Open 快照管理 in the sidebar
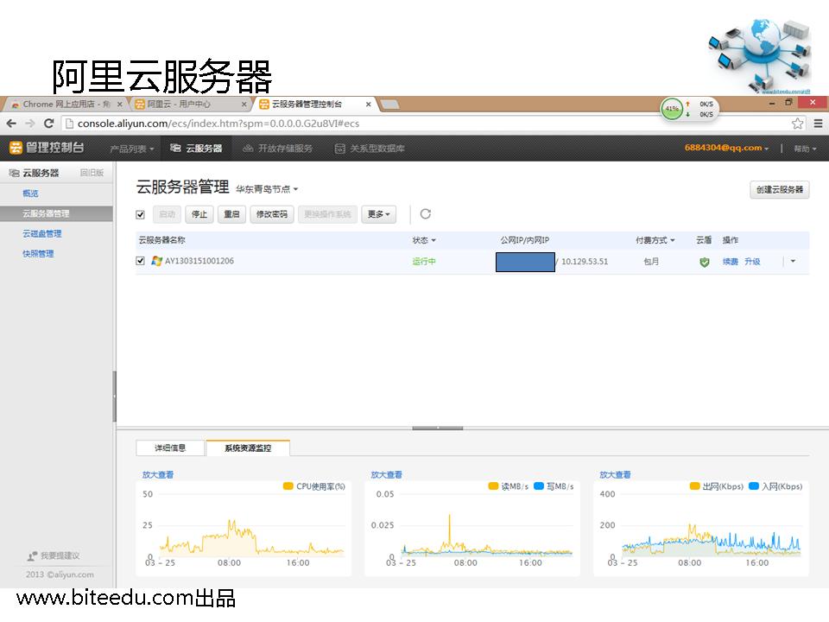This screenshot has height=622, width=829. (38, 254)
